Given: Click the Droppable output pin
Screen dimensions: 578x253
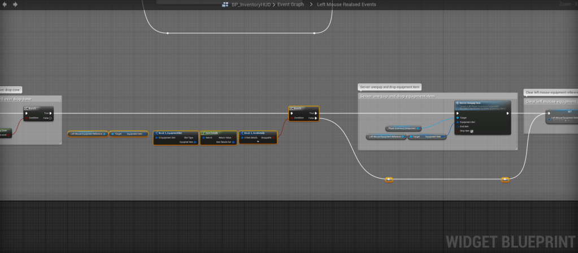Looking at the screenshot, I should coord(275,137).
